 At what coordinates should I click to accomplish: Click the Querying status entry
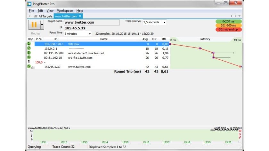click(34, 147)
